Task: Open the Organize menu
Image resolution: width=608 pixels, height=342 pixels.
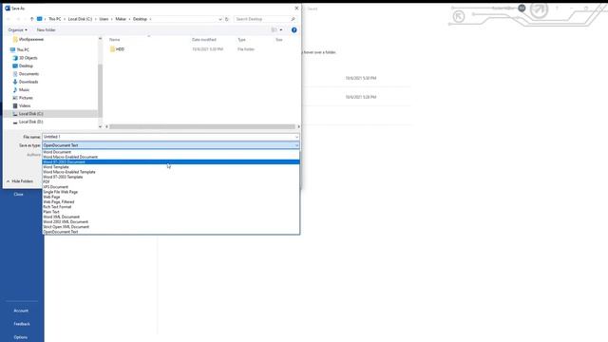Action: pyautogui.click(x=17, y=29)
